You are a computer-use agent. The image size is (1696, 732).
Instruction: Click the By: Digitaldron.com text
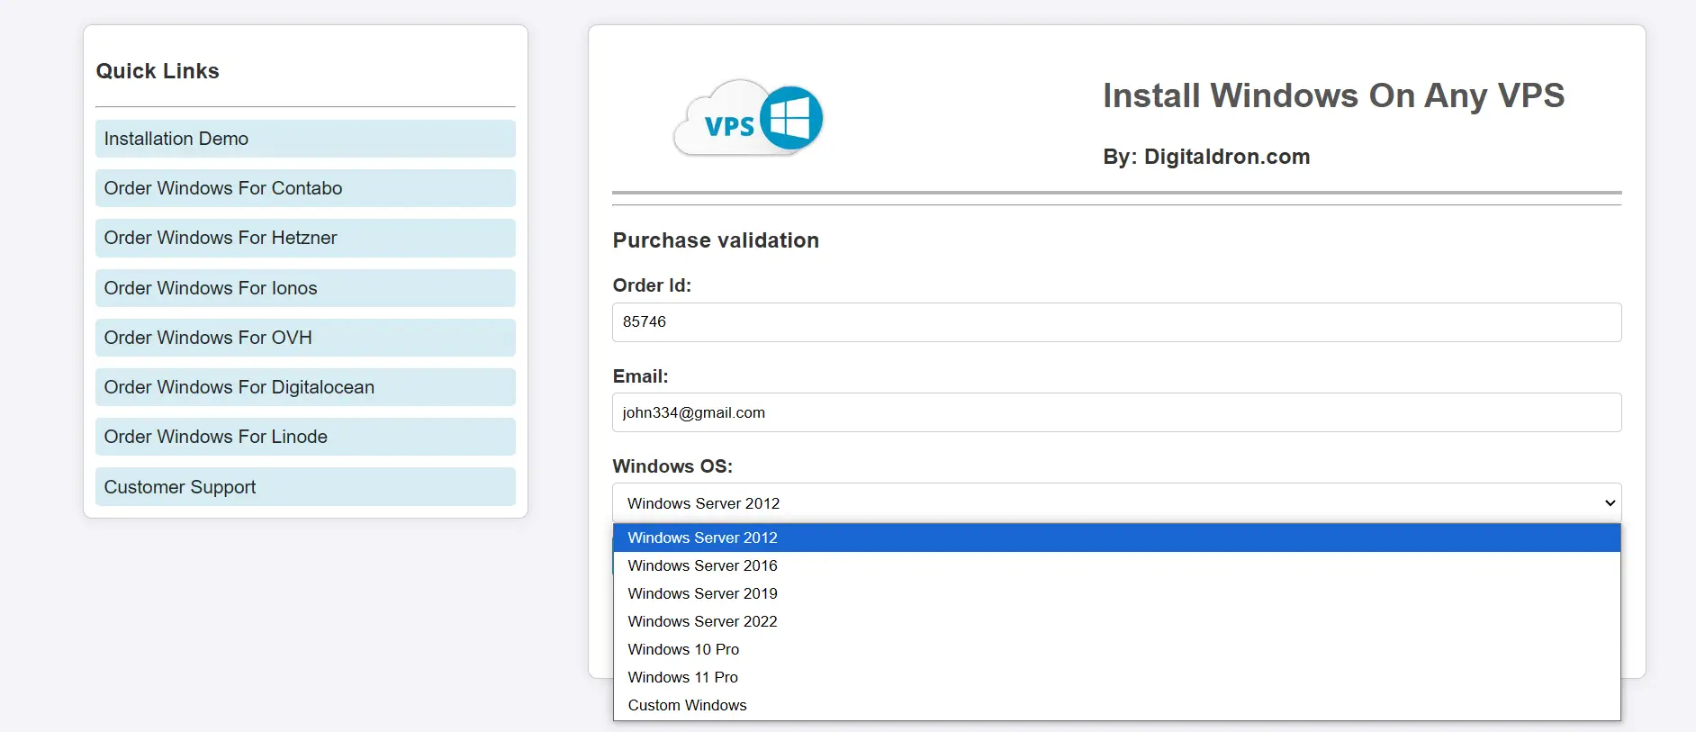[x=1206, y=157]
